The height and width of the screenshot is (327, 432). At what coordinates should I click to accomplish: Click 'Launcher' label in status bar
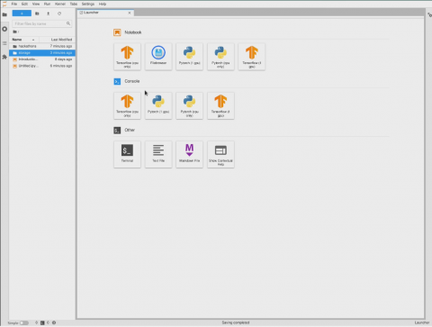click(422, 322)
